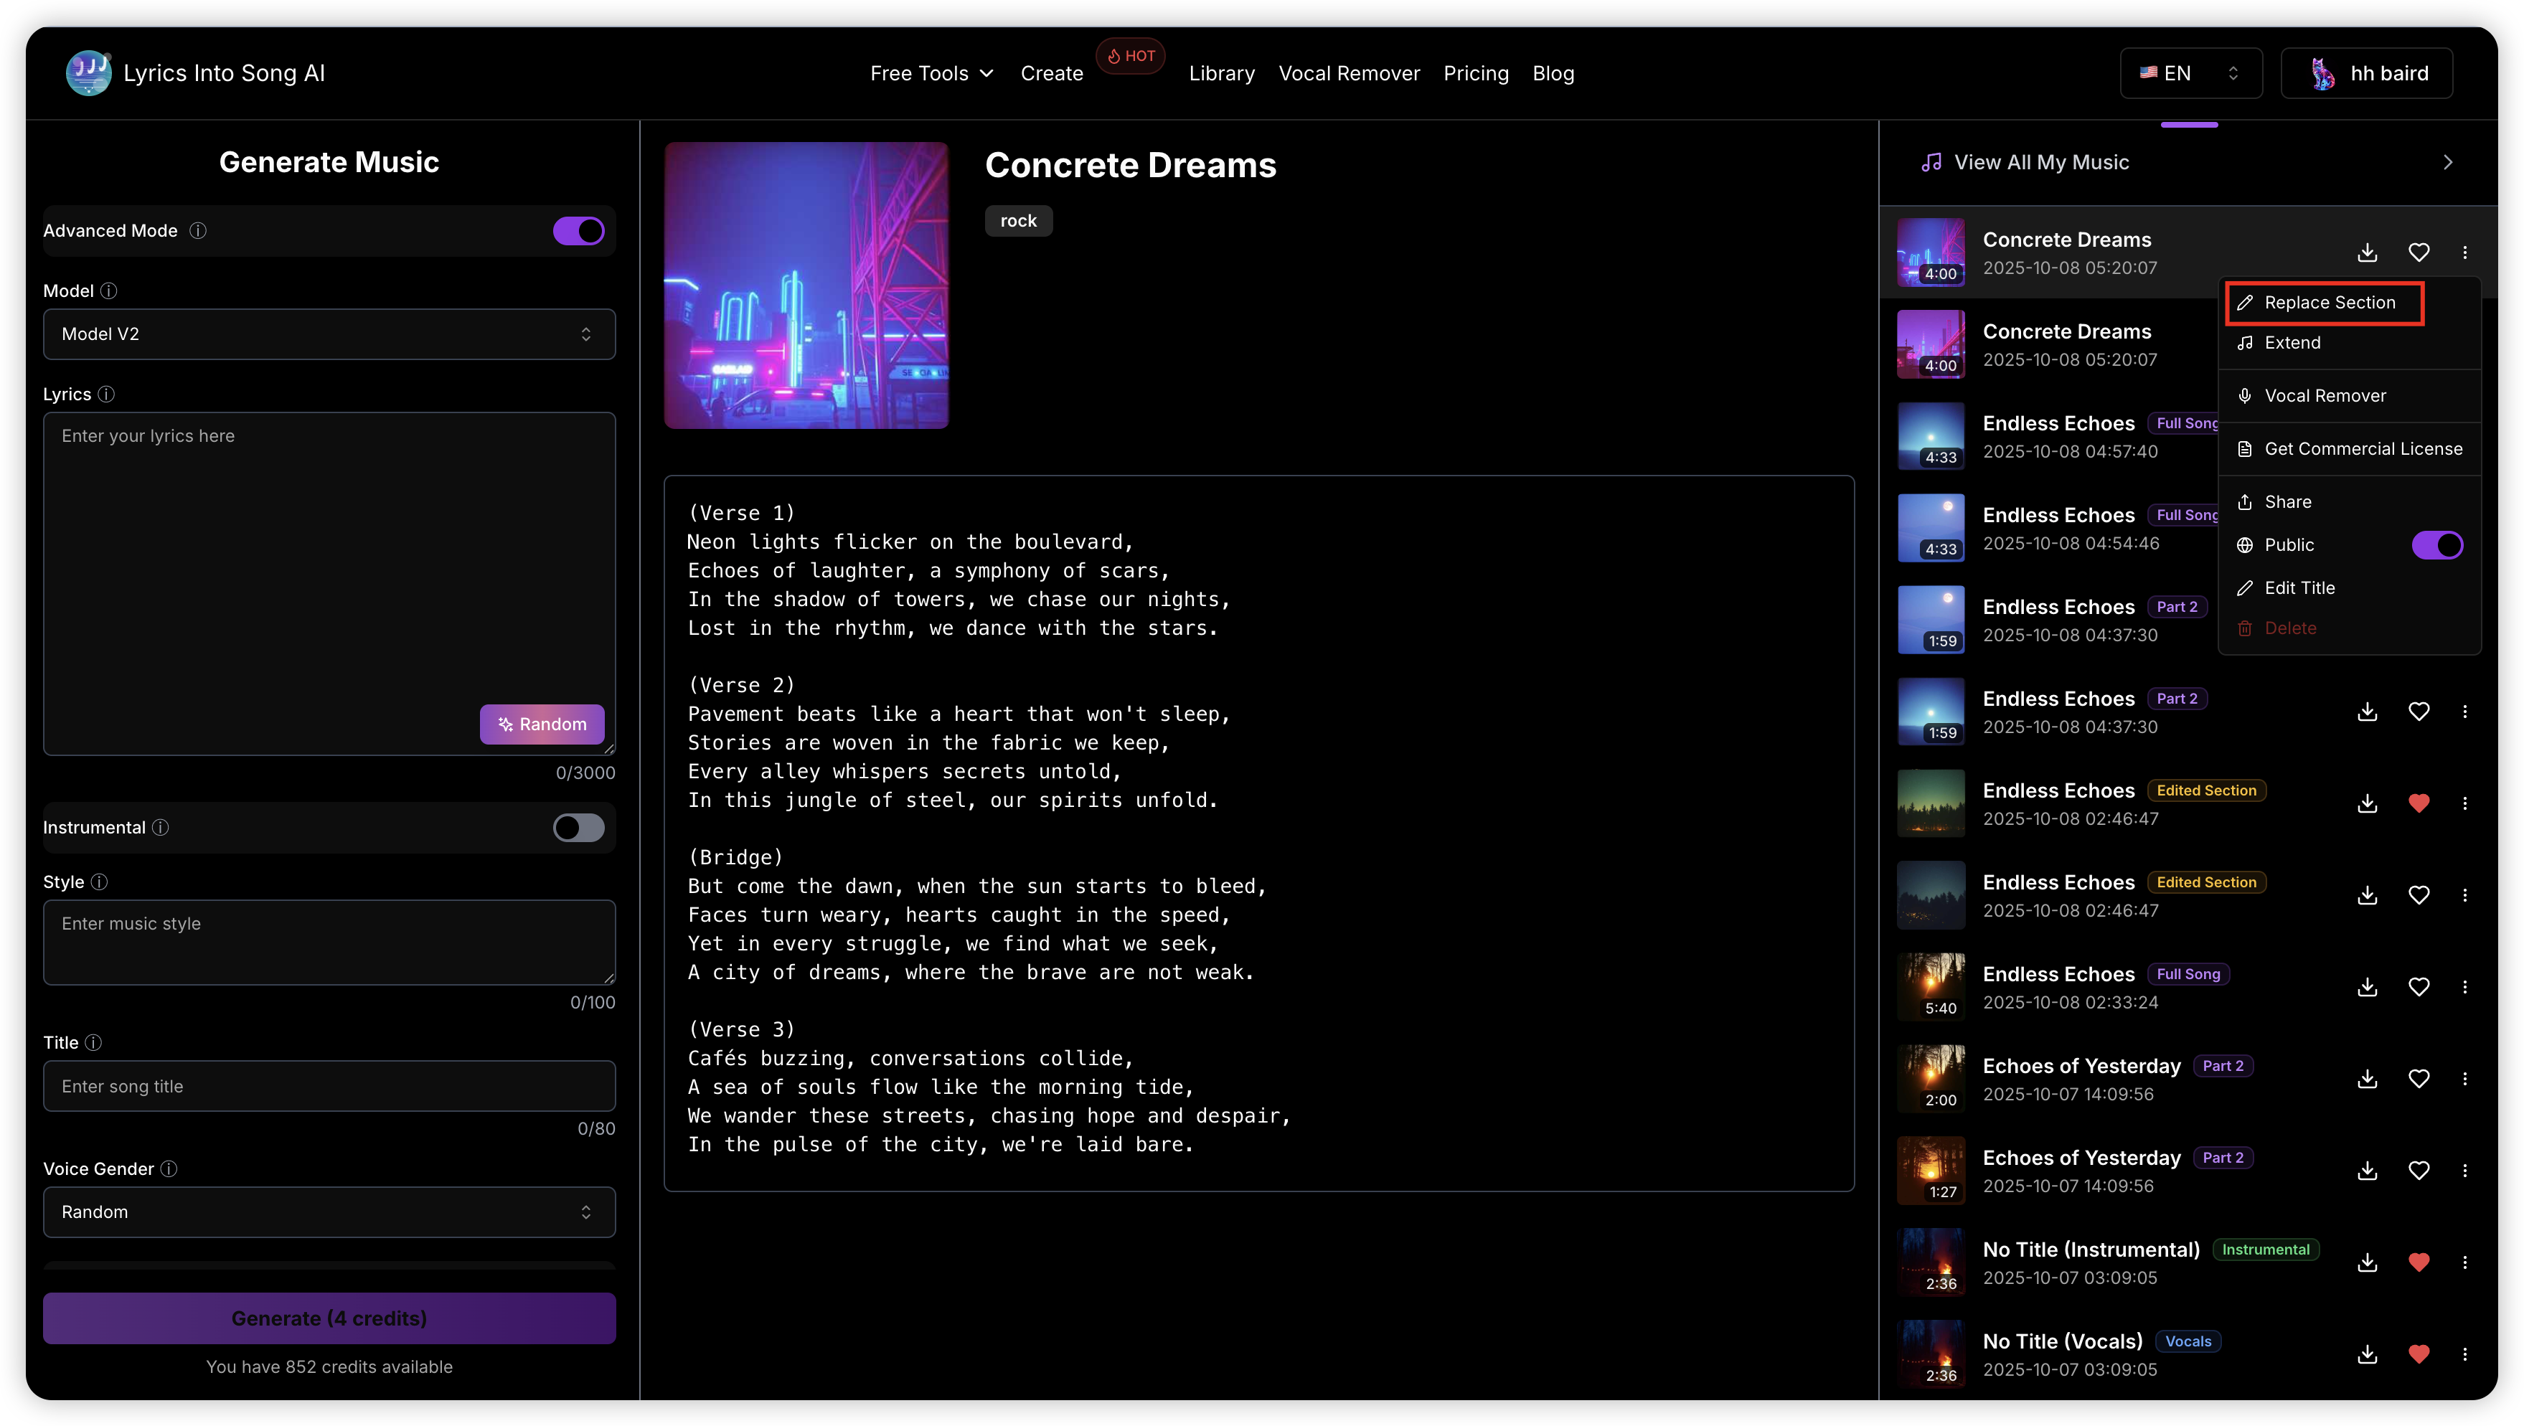This screenshot has height=1426, width=2524.
Task: Click the Random lyrics button
Action: click(542, 724)
